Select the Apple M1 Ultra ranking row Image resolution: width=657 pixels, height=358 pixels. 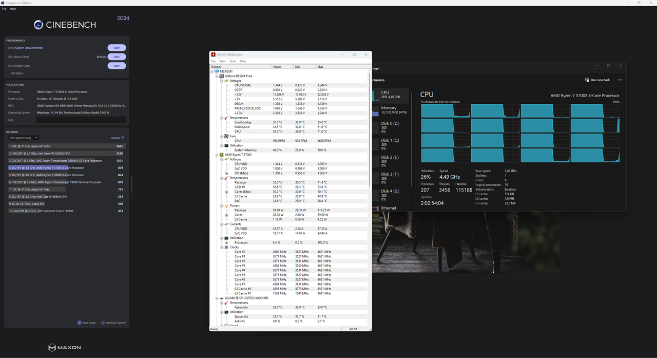[66, 146]
